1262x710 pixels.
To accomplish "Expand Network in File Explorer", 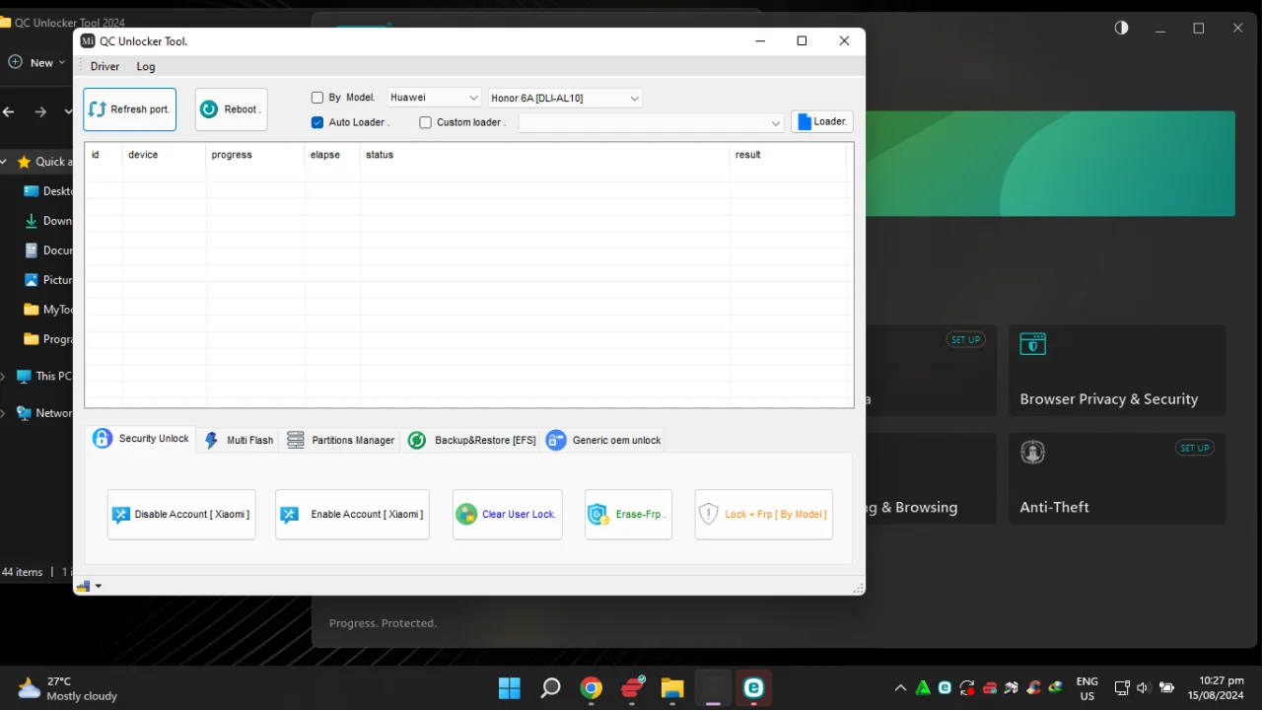I will click(x=4, y=413).
